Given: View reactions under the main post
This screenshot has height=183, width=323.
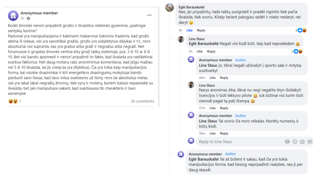Looking at the screenshot, I should pyautogui.click(x=15, y=101).
